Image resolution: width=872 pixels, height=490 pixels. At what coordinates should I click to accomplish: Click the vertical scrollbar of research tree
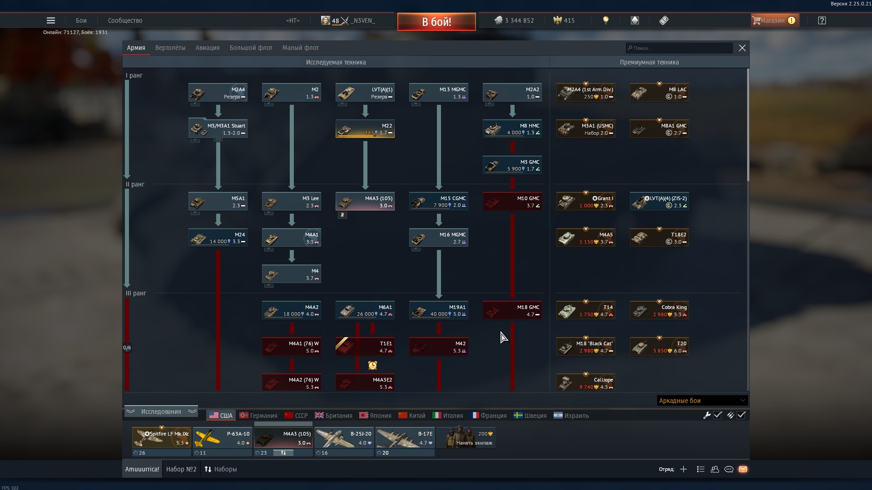748,125
